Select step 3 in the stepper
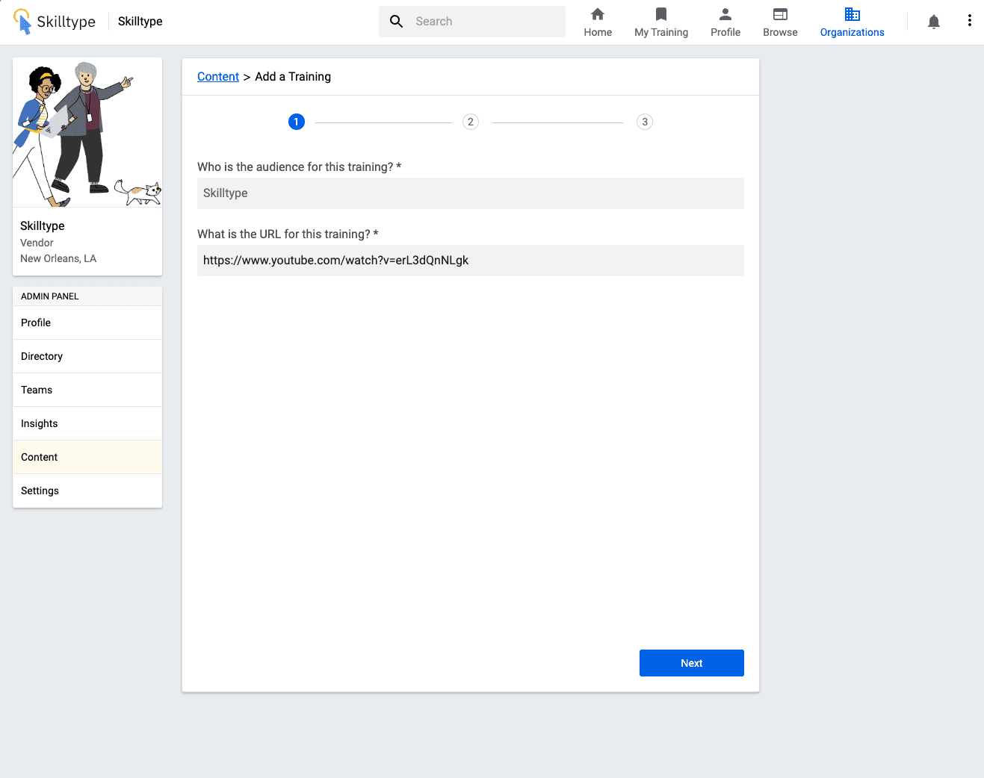Viewport: 984px width, 778px height. [x=645, y=122]
